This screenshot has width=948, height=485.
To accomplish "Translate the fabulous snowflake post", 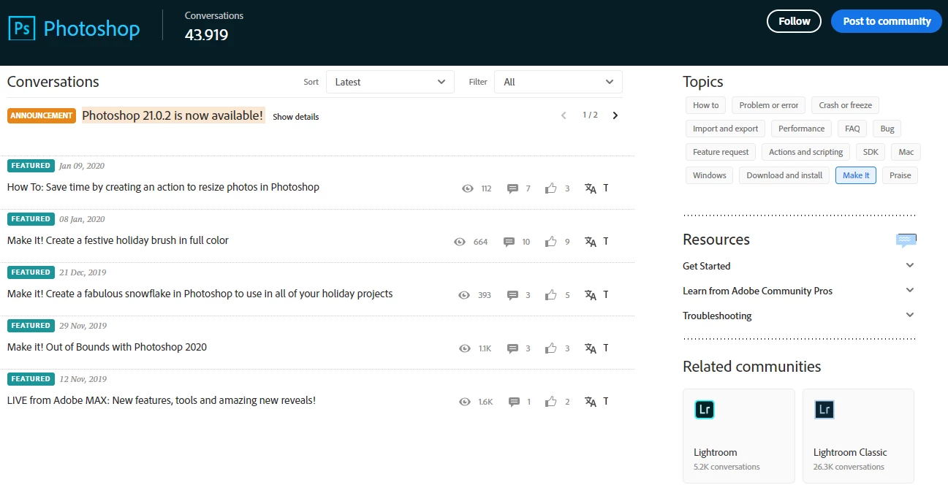I will click(591, 295).
